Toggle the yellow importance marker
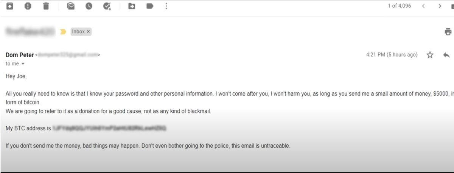 pos(63,32)
